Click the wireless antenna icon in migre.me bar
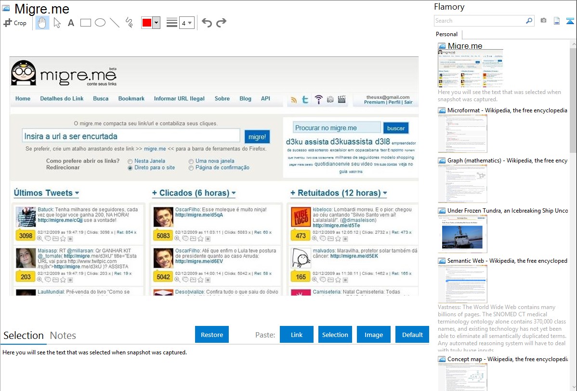The height and width of the screenshot is (391, 577). point(318,99)
